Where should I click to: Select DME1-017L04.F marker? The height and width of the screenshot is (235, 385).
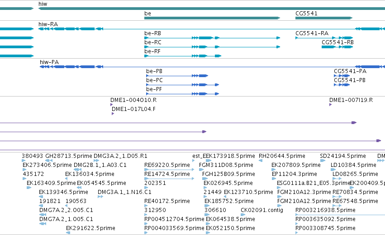[x=113, y=114]
